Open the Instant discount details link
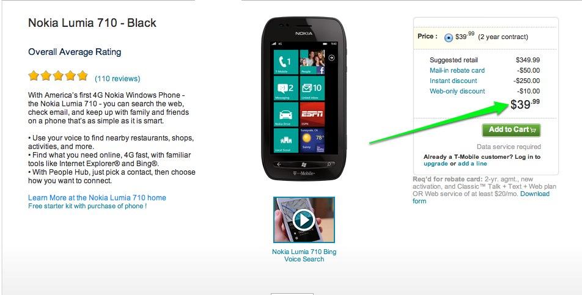This screenshot has width=582, height=295. point(453,81)
